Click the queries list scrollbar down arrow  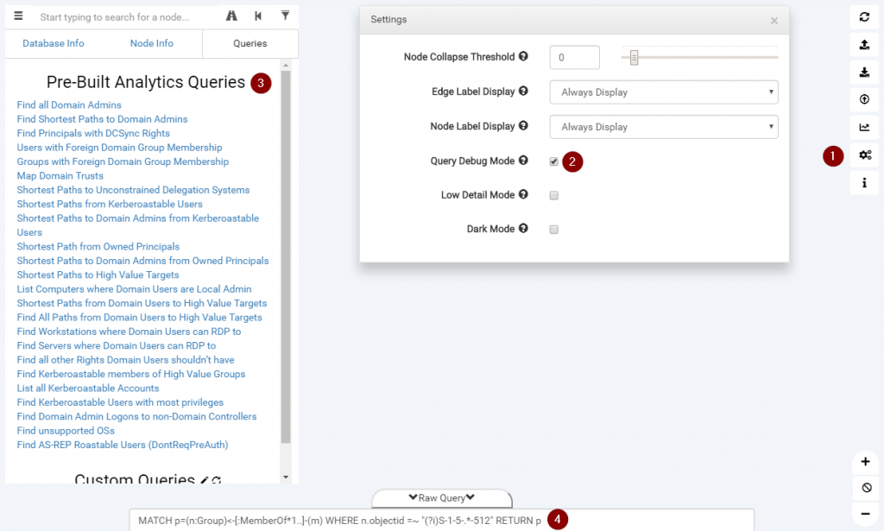tap(286, 477)
